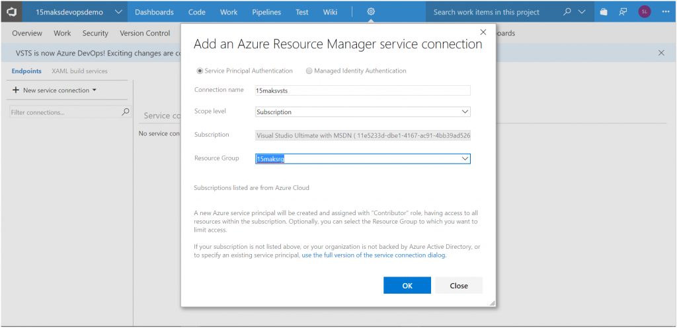Grab the dialog resize grip corner
The height and width of the screenshot is (328, 677).
(x=492, y=304)
